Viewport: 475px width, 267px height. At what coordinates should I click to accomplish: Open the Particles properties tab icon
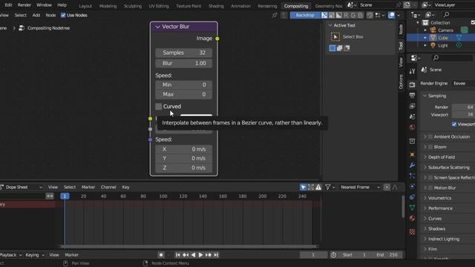click(412, 176)
